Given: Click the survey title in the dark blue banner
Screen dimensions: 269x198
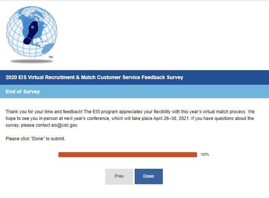Looking at the screenshot, I should coord(94,78).
